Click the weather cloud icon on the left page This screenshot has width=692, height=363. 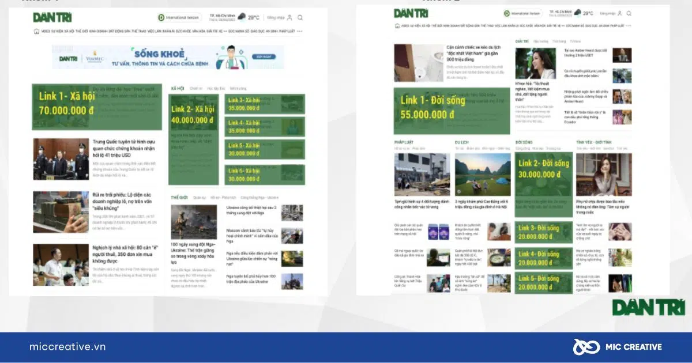[x=242, y=17]
